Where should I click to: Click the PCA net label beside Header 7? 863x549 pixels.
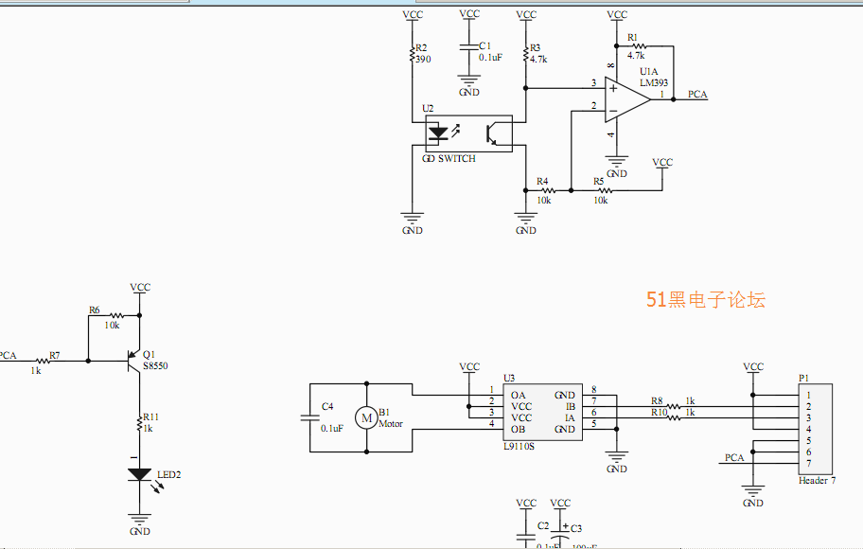pos(734,457)
